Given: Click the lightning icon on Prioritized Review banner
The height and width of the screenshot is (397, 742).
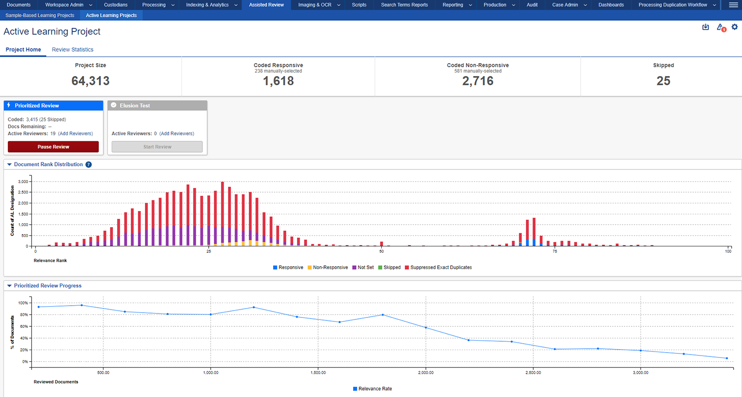Looking at the screenshot, I should pyautogui.click(x=9, y=105).
